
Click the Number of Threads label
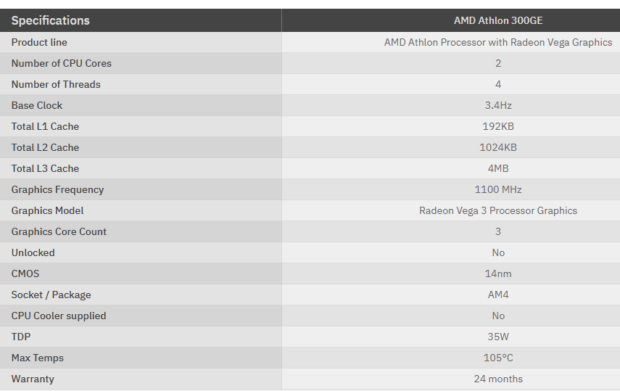coord(56,84)
